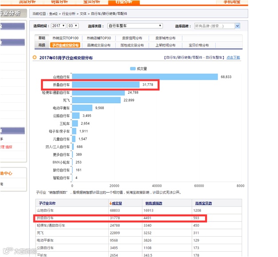Screen dimensions: 278x257
Task: Click the 轻便车/通勤自行车 table row name
Action: (51, 226)
